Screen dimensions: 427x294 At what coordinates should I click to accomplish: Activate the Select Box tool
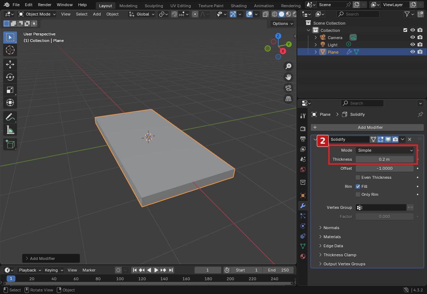point(10,37)
